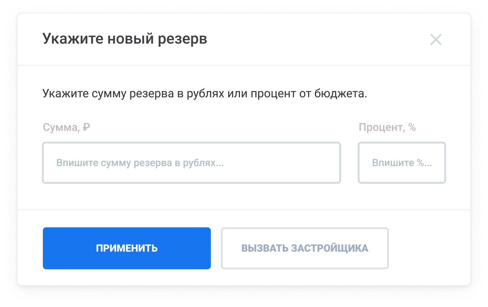Call the developer via outlined button

pyautogui.click(x=305, y=248)
